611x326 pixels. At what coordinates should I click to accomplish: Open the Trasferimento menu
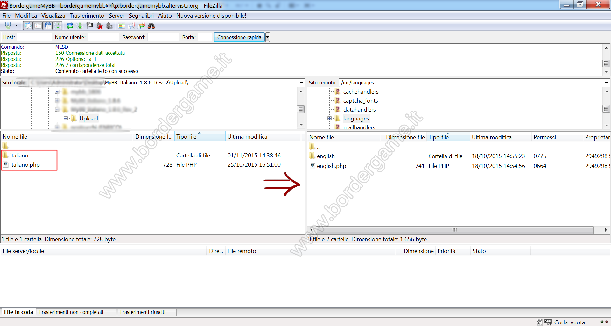[87, 16]
